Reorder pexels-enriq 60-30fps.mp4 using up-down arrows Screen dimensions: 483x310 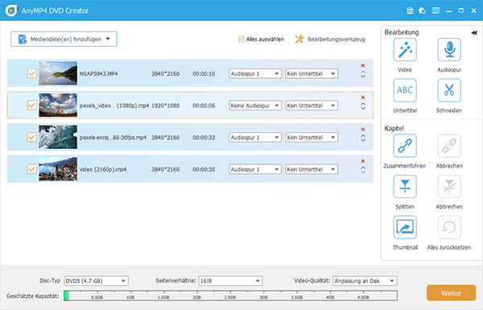coord(363,138)
